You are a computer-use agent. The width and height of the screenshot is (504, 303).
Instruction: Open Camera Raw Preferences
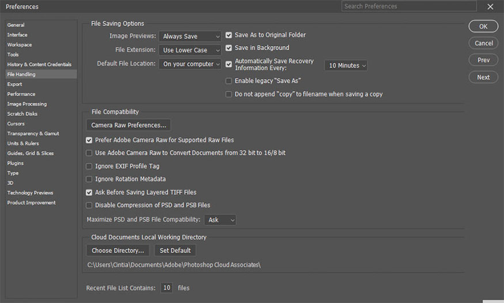coord(128,125)
